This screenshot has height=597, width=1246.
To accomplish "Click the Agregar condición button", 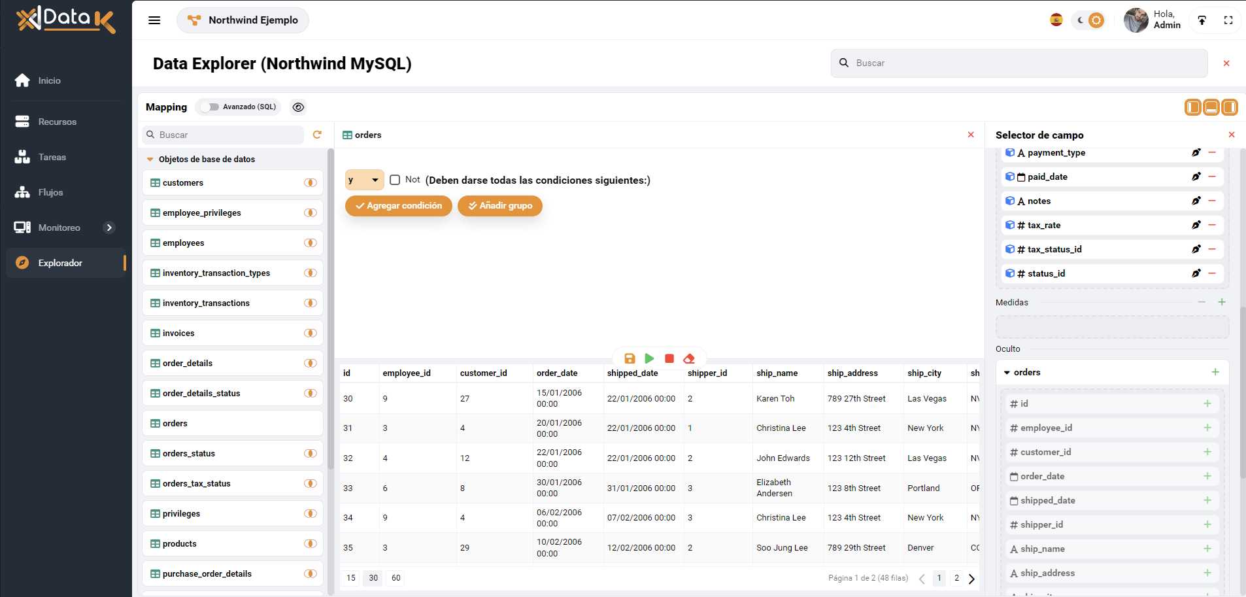I will [x=398, y=206].
